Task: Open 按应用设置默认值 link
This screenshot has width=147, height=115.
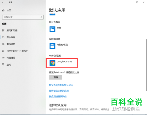Action: [x=58, y=97]
